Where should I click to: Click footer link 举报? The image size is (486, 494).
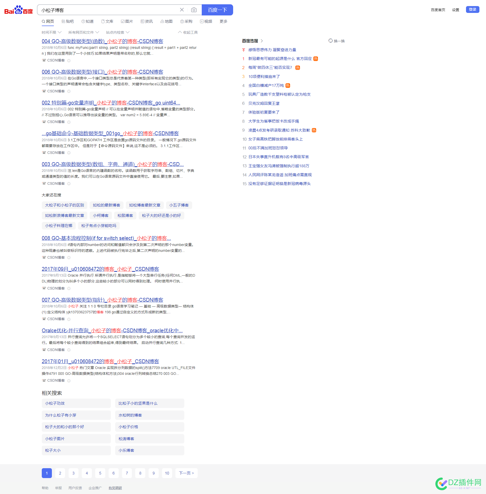[58, 488]
